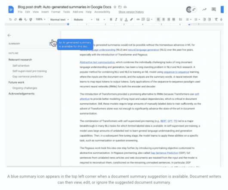Go to Self-supervised pre-training in outline
Viewport: 228px width, 190px height.
click(x=30, y=71)
